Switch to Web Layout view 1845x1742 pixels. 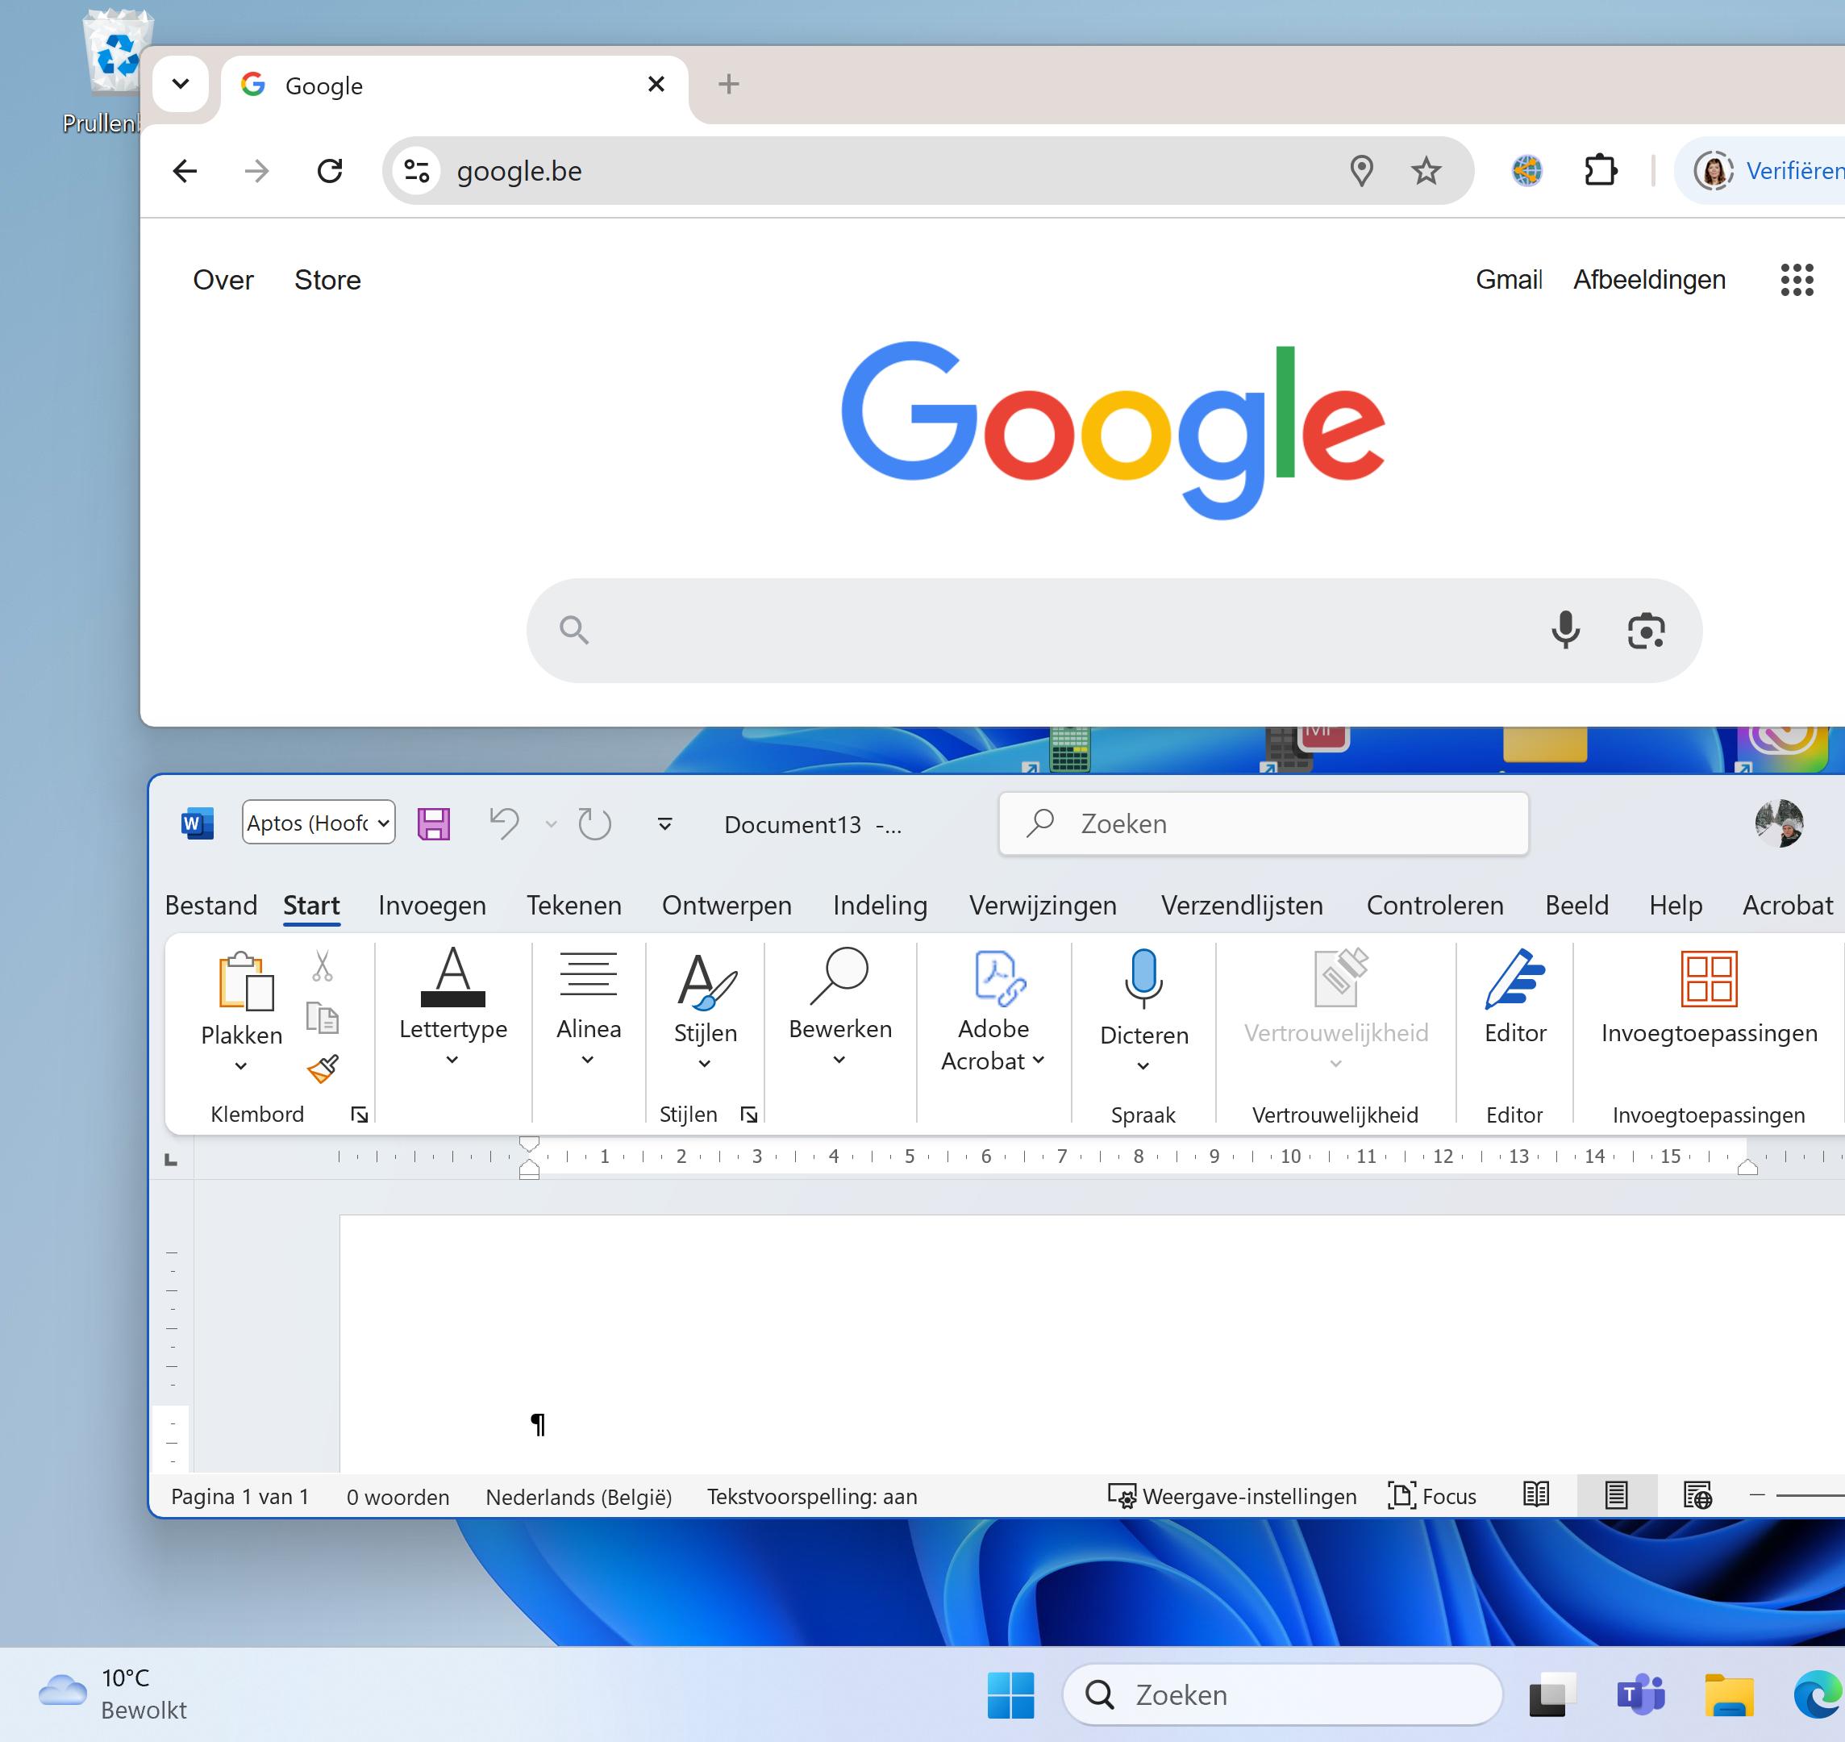pyautogui.click(x=1697, y=1496)
